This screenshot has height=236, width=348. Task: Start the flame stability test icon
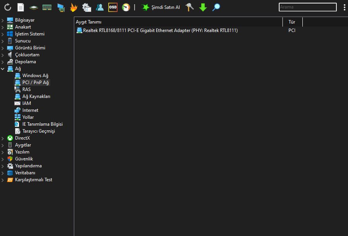(x=73, y=7)
